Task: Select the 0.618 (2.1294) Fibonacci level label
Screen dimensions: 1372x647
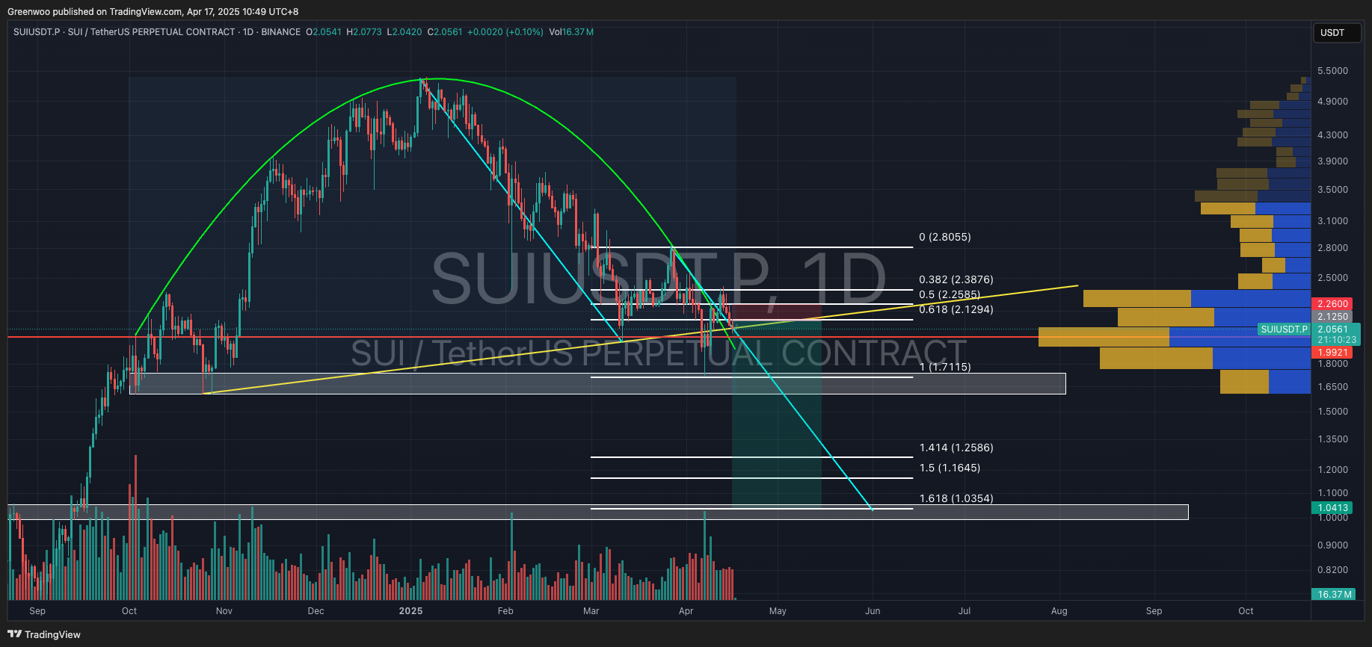Action: 956,309
